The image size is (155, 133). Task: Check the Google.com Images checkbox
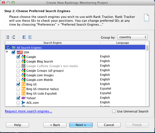click(18, 75)
